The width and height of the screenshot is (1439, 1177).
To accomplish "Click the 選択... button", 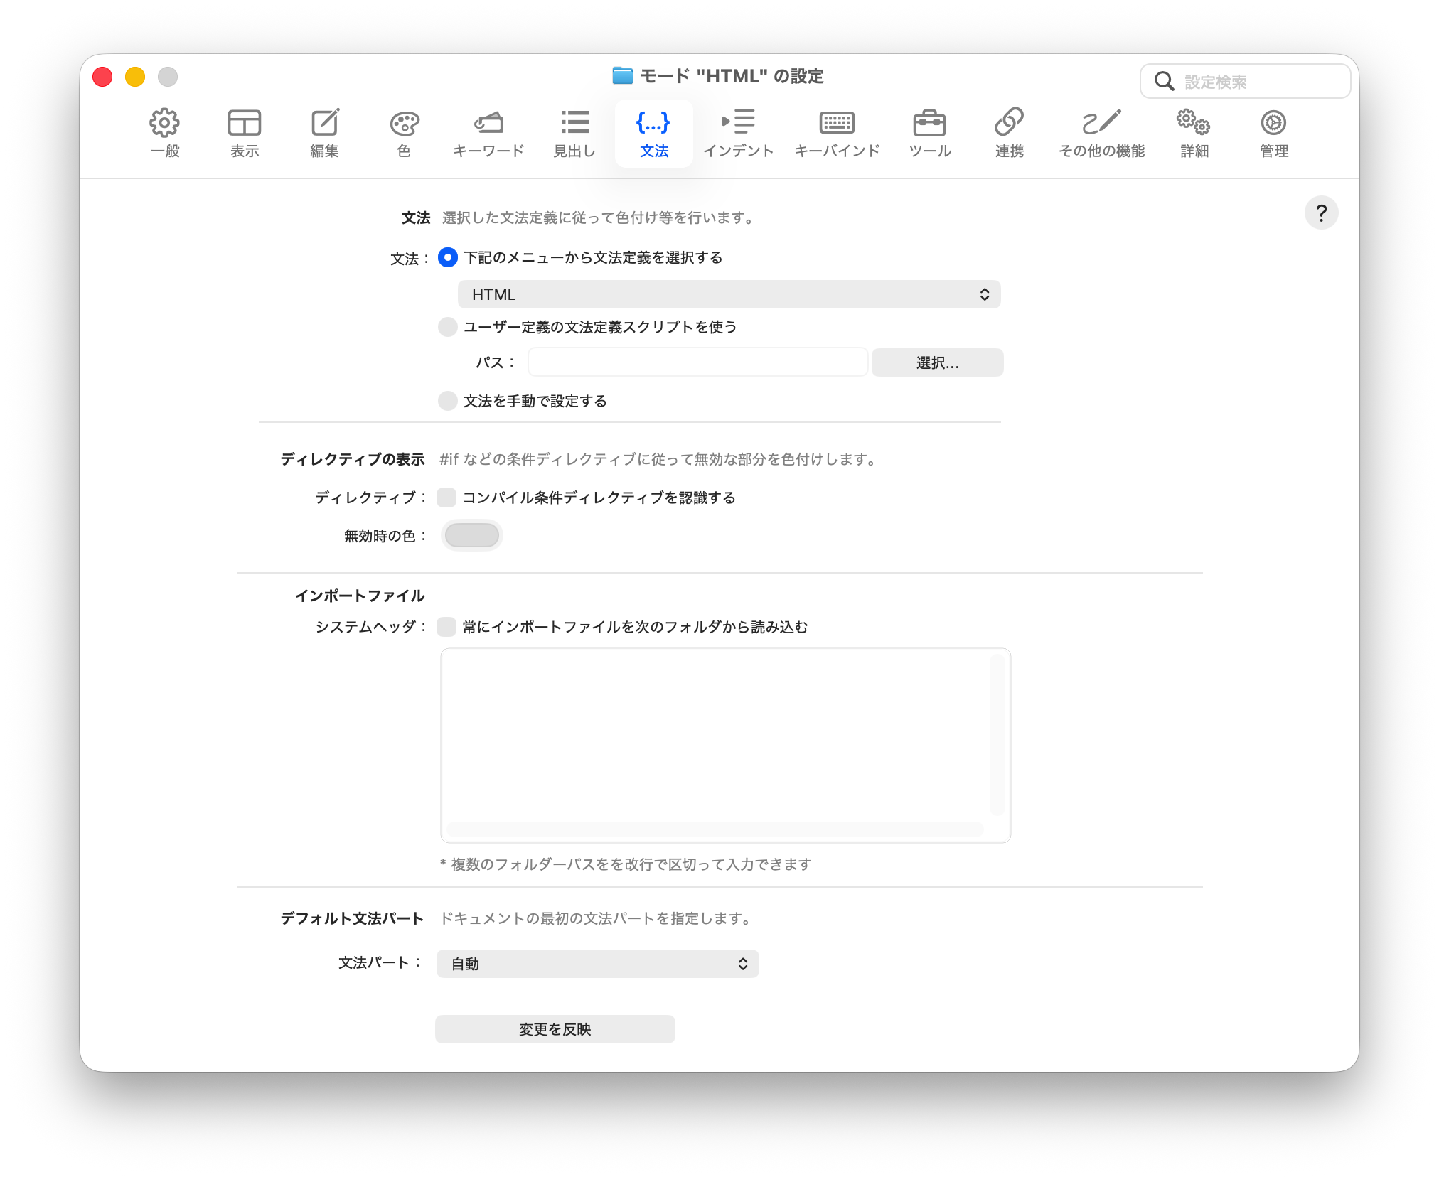I will point(937,362).
